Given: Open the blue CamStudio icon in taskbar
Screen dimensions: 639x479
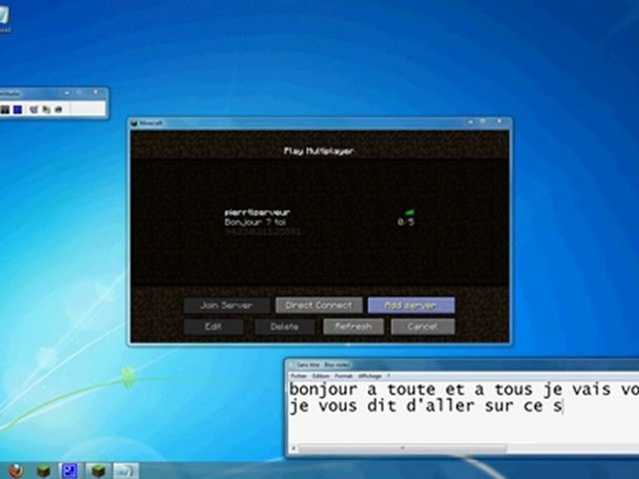Looking at the screenshot, I should pyautogui.click(x=69, y=471).
